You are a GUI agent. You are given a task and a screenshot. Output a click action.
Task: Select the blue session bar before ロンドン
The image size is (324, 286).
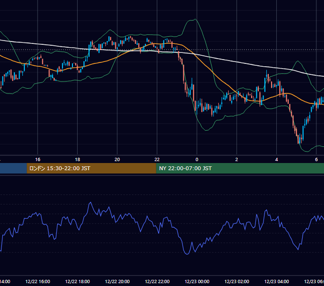click(x=13, y=168)
